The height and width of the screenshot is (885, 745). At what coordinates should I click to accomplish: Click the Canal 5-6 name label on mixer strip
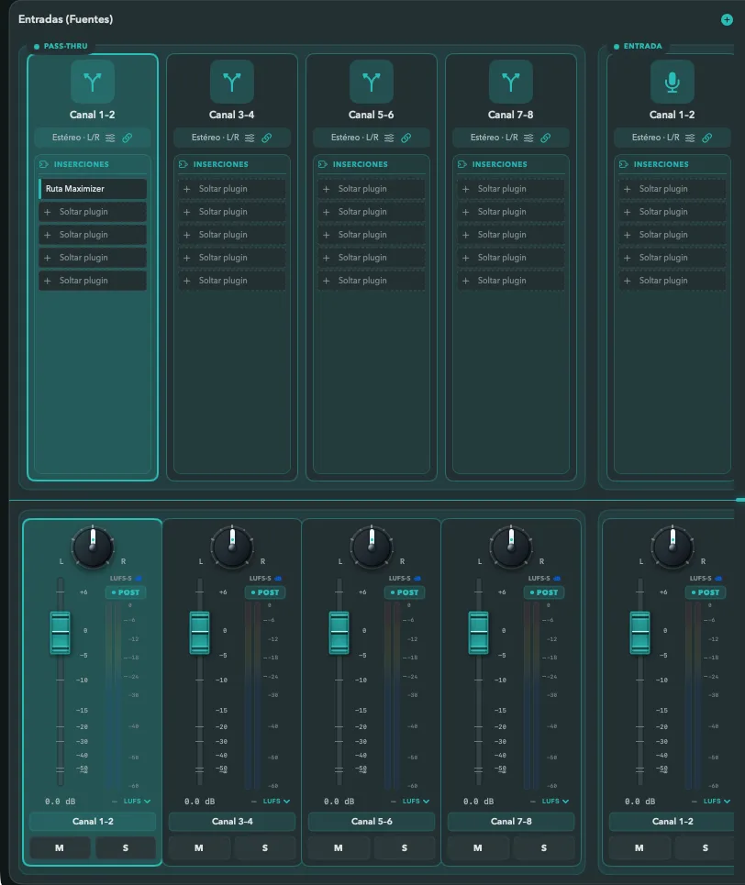[x=372, y=822]
